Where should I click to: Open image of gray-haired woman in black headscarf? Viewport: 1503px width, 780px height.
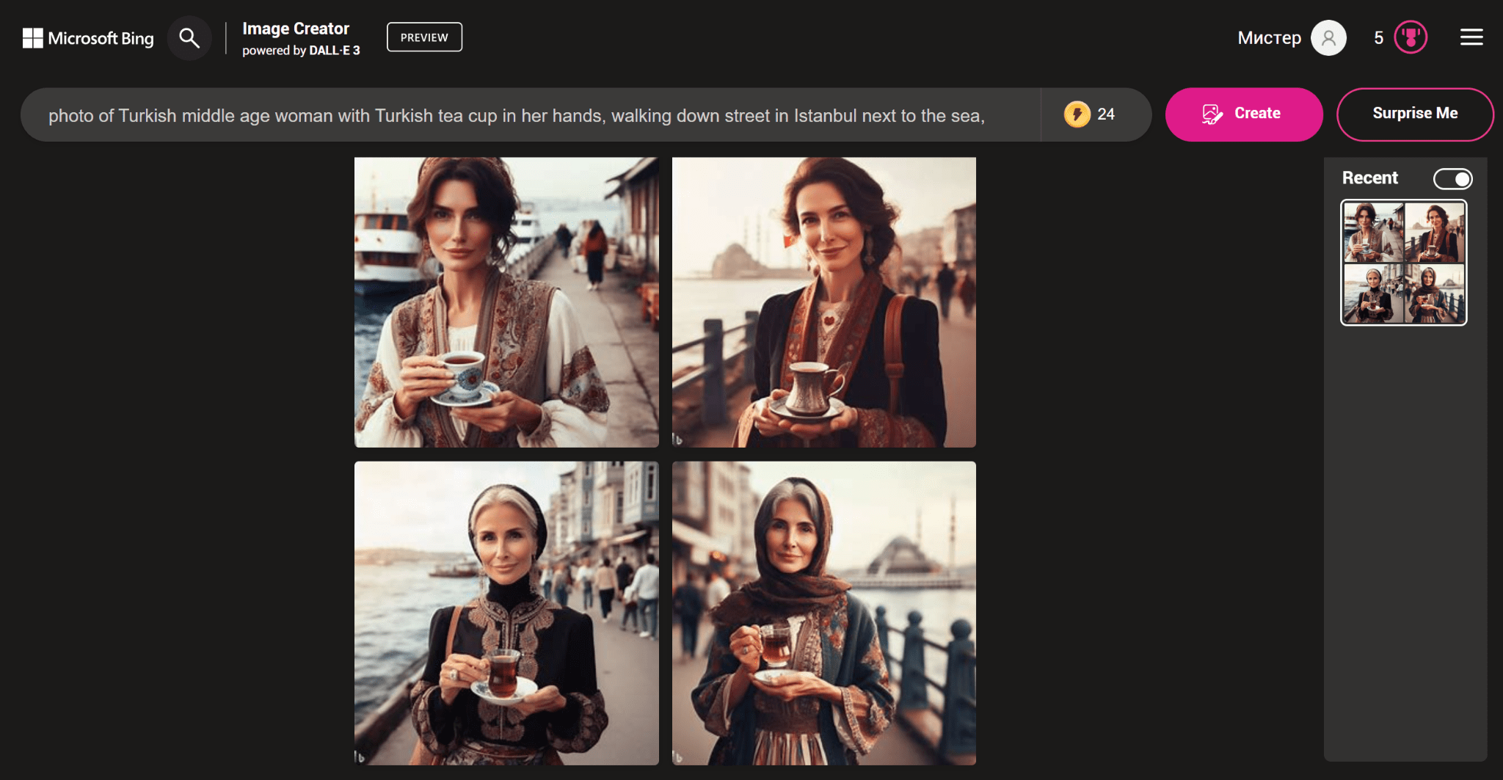(x=506, y=613)
